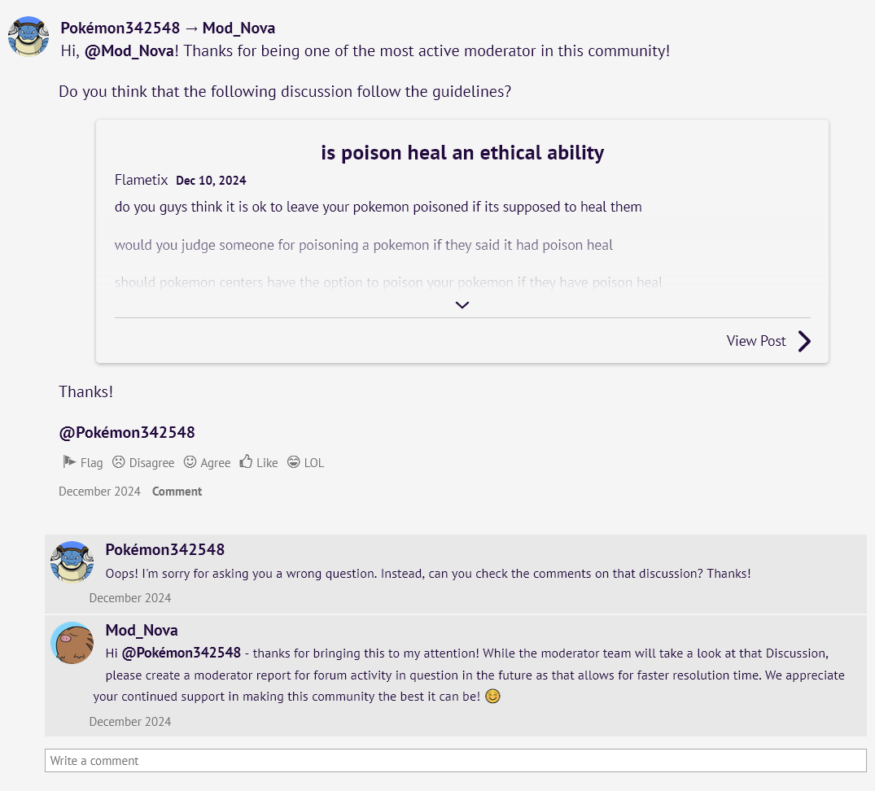The height and width of the screenshot is (791, 875).
Task: Expand the quoted discussion with the down chevron
Action: 462,304
